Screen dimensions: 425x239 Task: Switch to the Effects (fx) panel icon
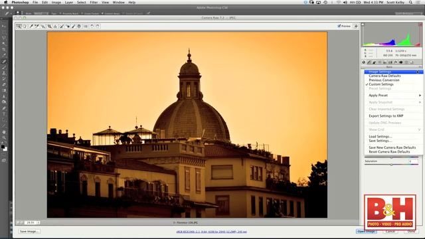[396, 62]
